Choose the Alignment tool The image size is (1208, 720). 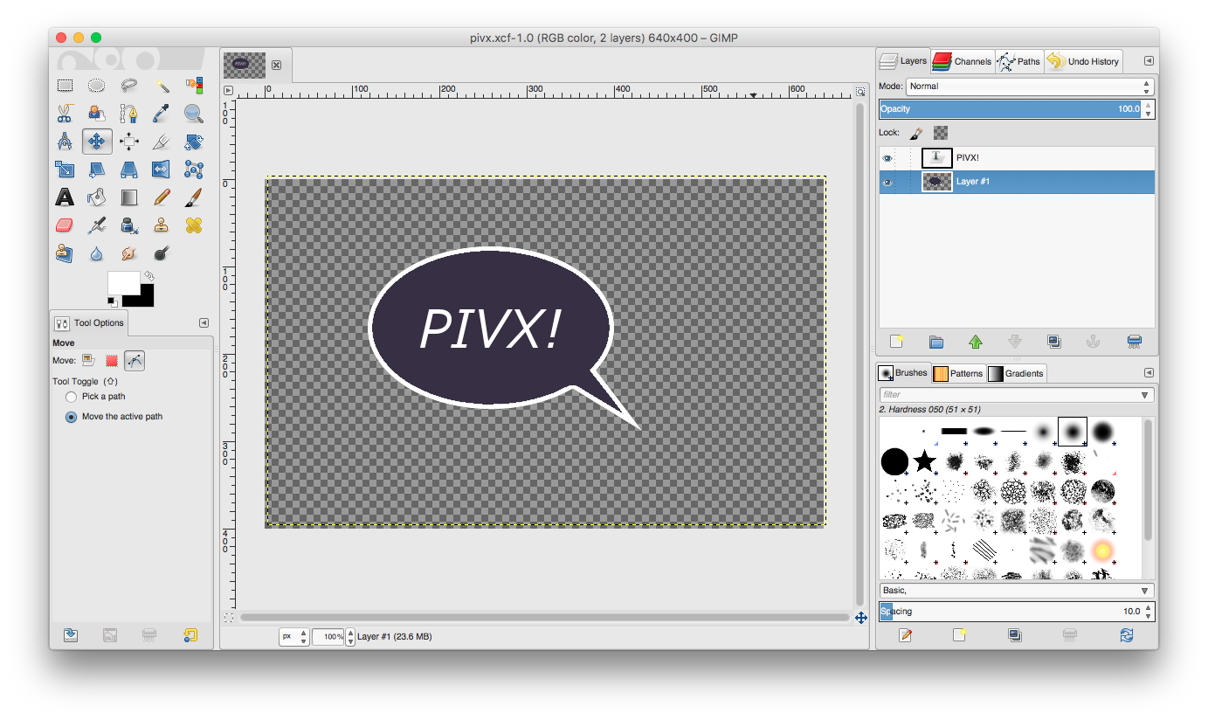pyautogui.click(x=129, y=142)
